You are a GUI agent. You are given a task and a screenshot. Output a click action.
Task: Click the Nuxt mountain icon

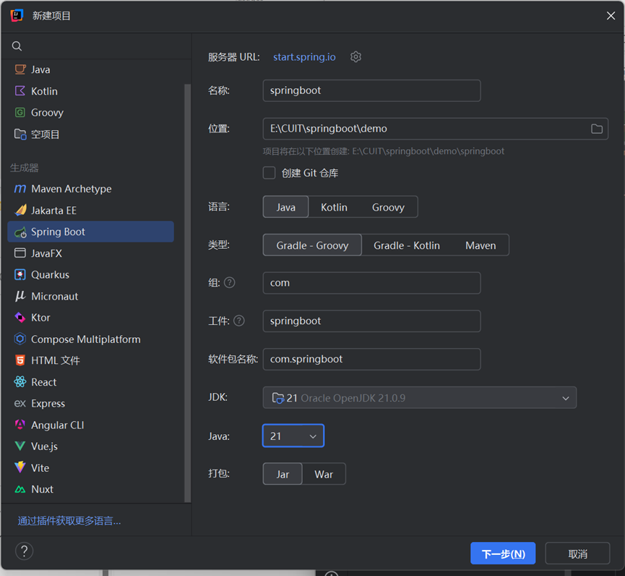click(x=20, y=489)
